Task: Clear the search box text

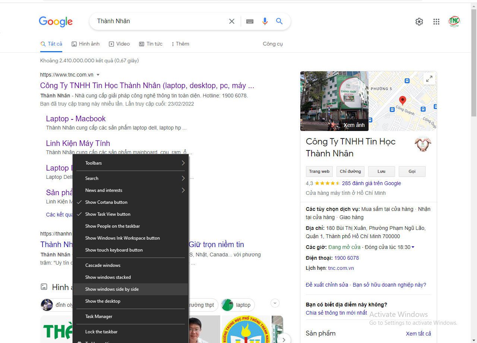Action: [x=232, y=21]
